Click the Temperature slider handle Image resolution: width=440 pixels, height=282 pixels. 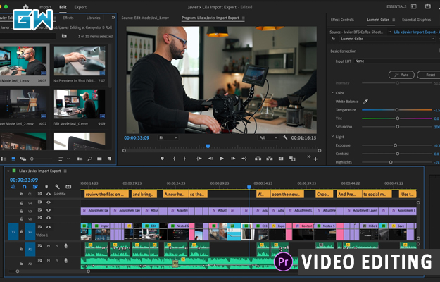click(397, 110)
